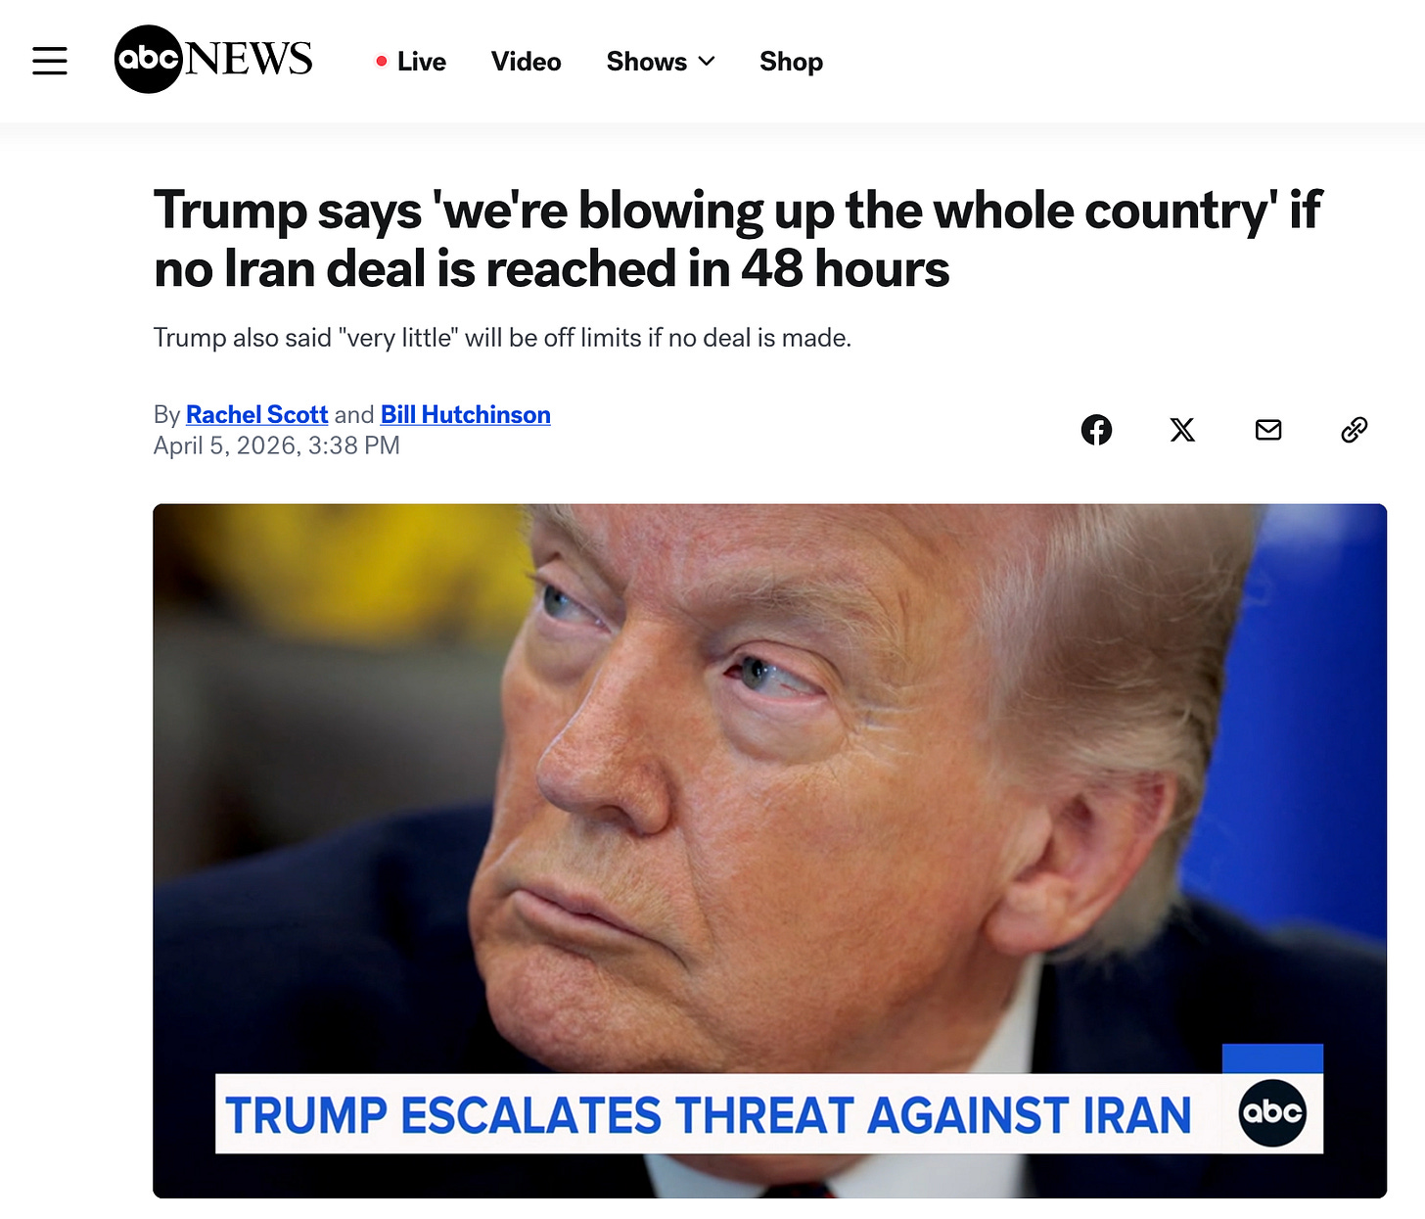Open the Shop link

point(791,62)
